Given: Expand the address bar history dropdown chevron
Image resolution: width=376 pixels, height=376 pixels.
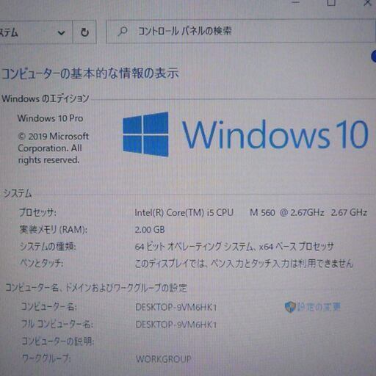Looking at the screenshot, I should (61, 32).
